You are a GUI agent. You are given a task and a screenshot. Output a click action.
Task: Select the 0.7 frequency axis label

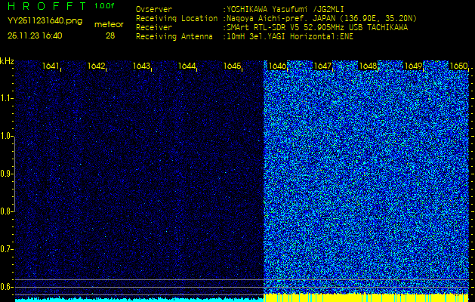pos(5,249)
